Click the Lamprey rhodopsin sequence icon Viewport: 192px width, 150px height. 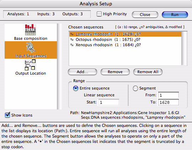72,34
